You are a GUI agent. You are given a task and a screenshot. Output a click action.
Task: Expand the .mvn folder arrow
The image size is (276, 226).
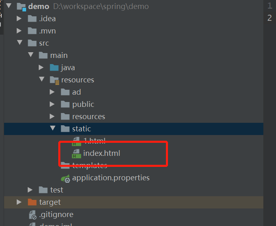tap(19, 31)
